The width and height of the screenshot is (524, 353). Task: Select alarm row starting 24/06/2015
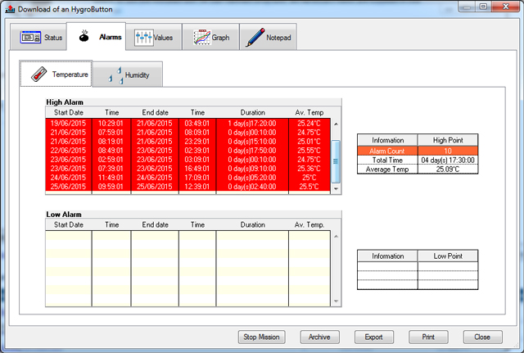pyautogui.click(x=187, y=178)
